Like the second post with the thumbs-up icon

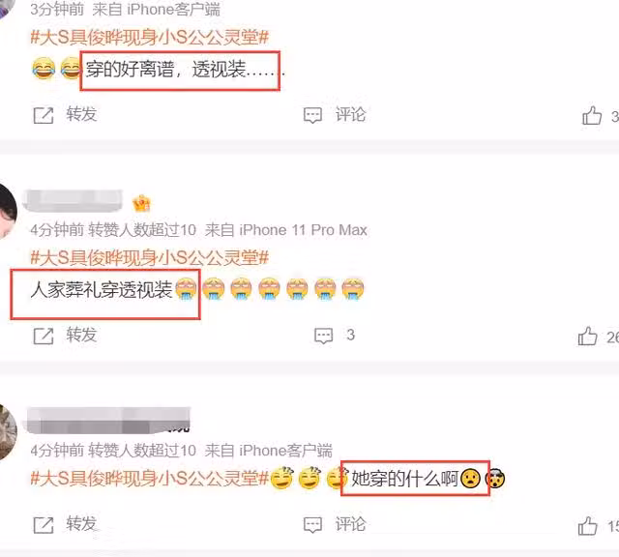point(587,336)
